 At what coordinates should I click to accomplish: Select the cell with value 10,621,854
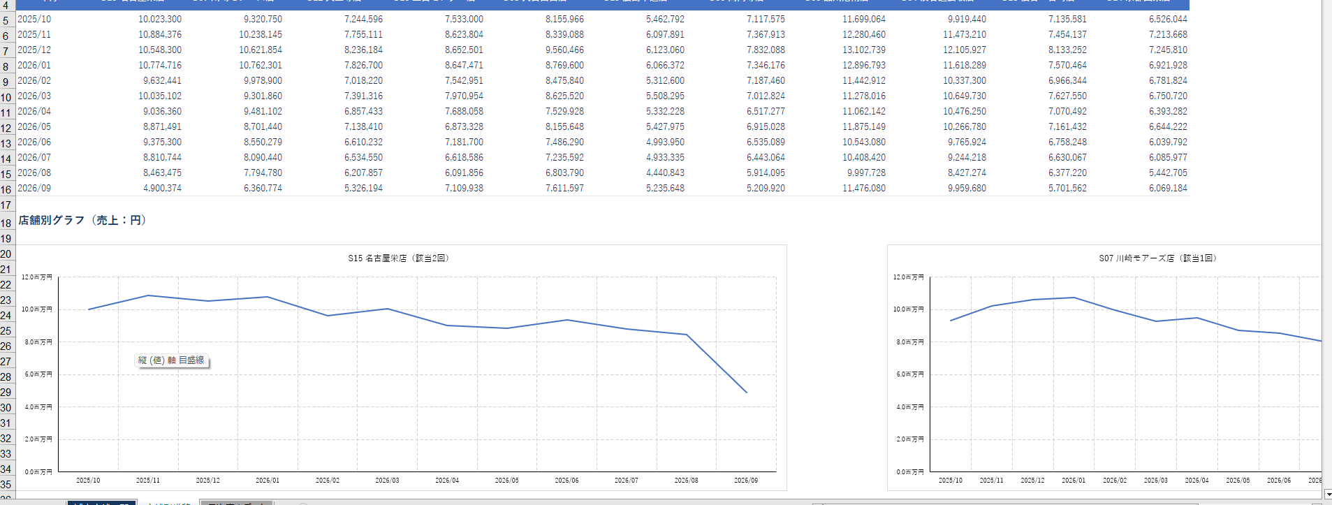tap(261, 50)
